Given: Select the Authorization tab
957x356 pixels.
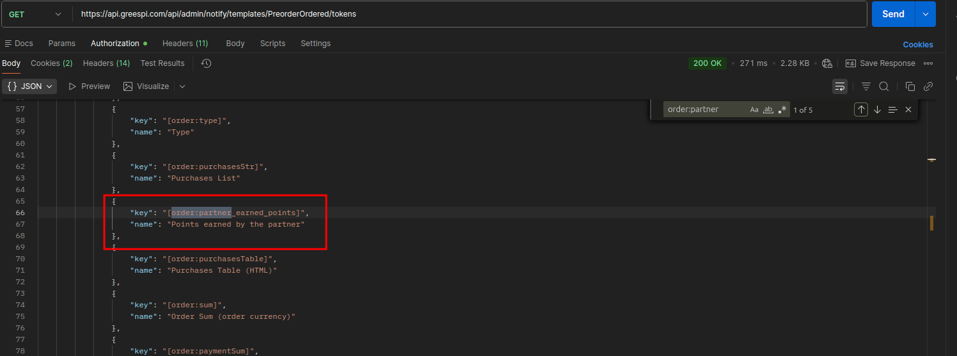Looking at the screenshot, I should point(115,44).
